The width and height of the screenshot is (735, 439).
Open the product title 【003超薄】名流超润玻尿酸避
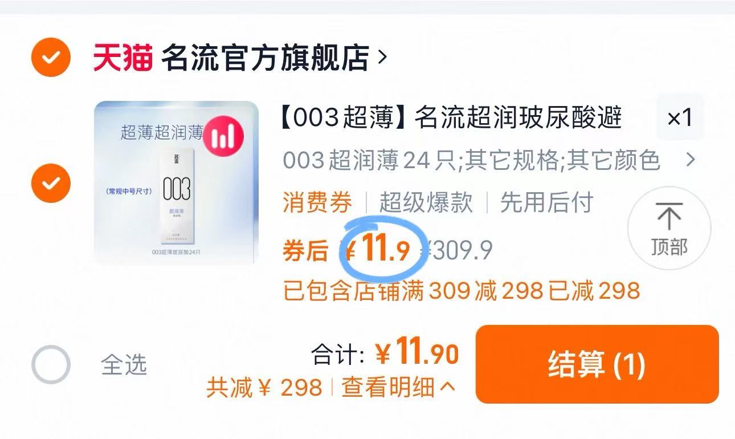click(451, 118)
